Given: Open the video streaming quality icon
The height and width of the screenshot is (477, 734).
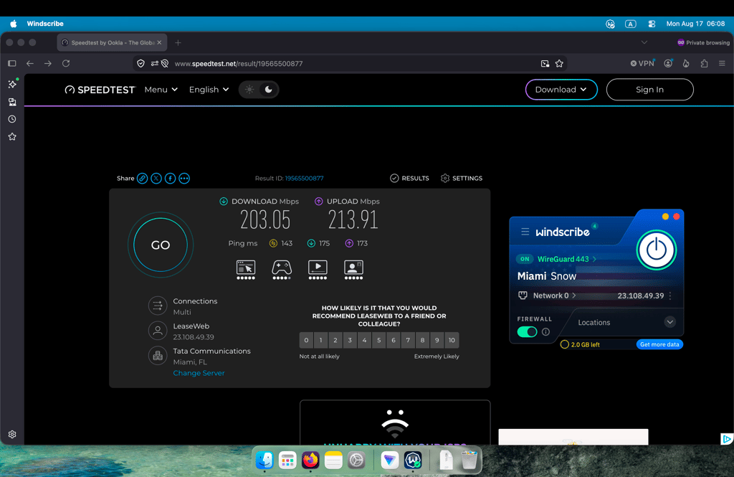Looking at the screenshot, I should (x=318, y=270).
